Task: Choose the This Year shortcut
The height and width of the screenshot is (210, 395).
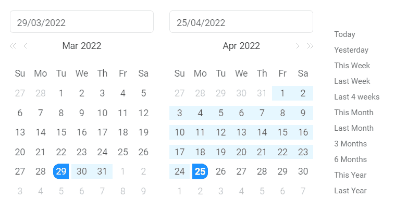Action: click(x=350, y=175)
